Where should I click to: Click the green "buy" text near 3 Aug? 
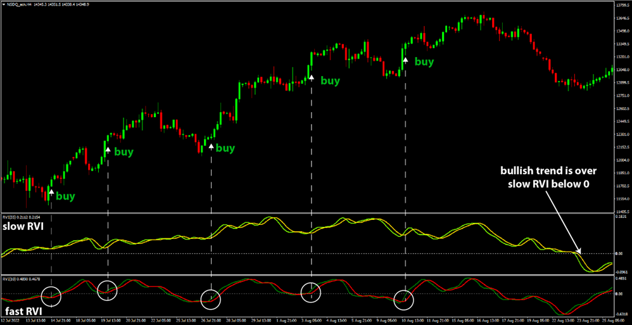[331, 80]
